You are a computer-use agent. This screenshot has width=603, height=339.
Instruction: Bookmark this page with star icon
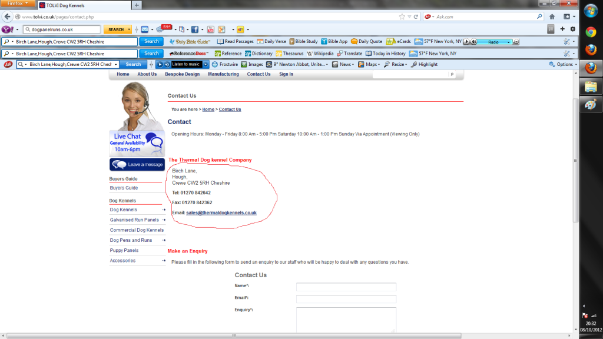[x=402, y=16]
